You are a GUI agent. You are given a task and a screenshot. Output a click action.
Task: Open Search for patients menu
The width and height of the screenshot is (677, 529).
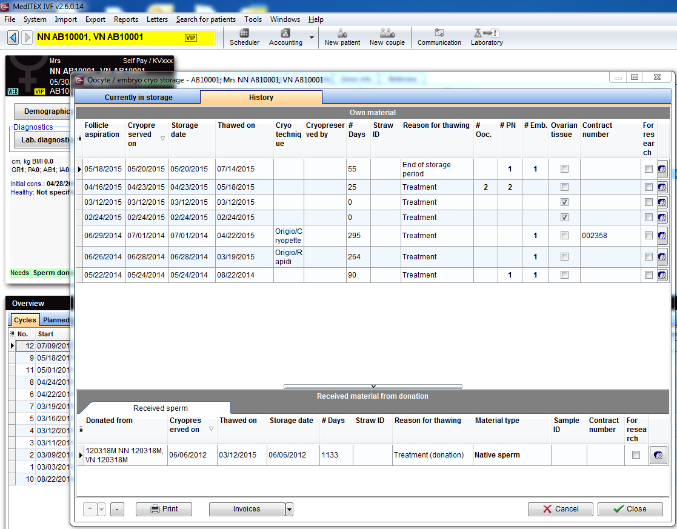[x=206, y=19]
